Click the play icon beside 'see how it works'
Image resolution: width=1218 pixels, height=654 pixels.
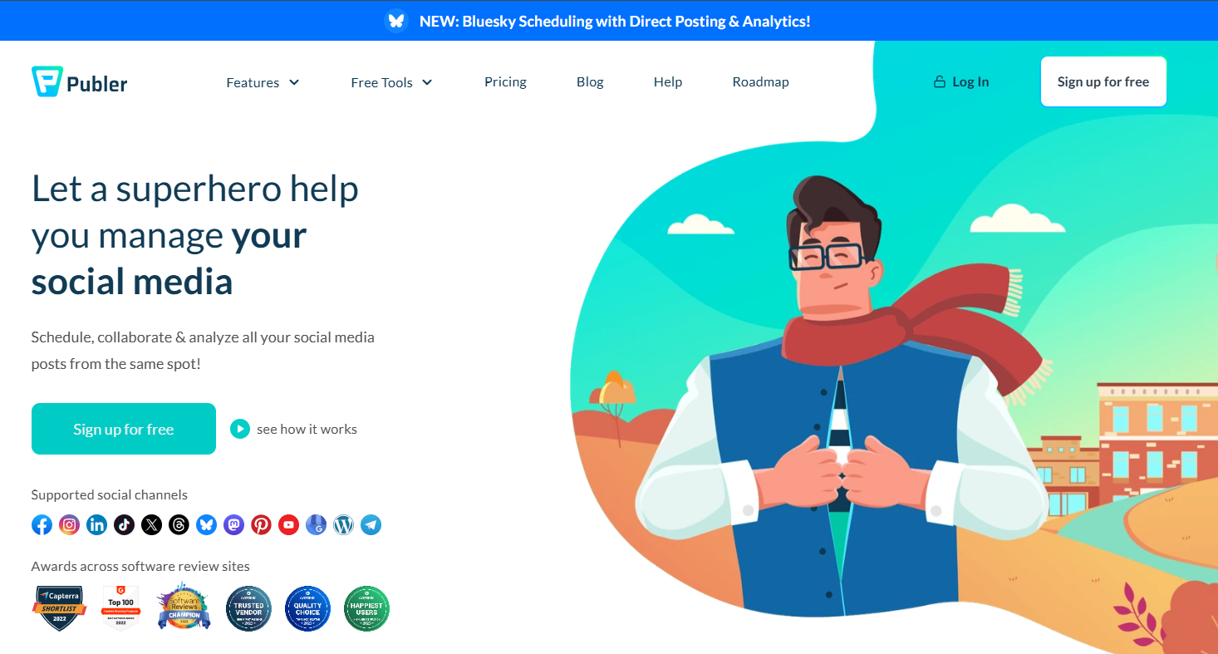(x=240, y=429)
